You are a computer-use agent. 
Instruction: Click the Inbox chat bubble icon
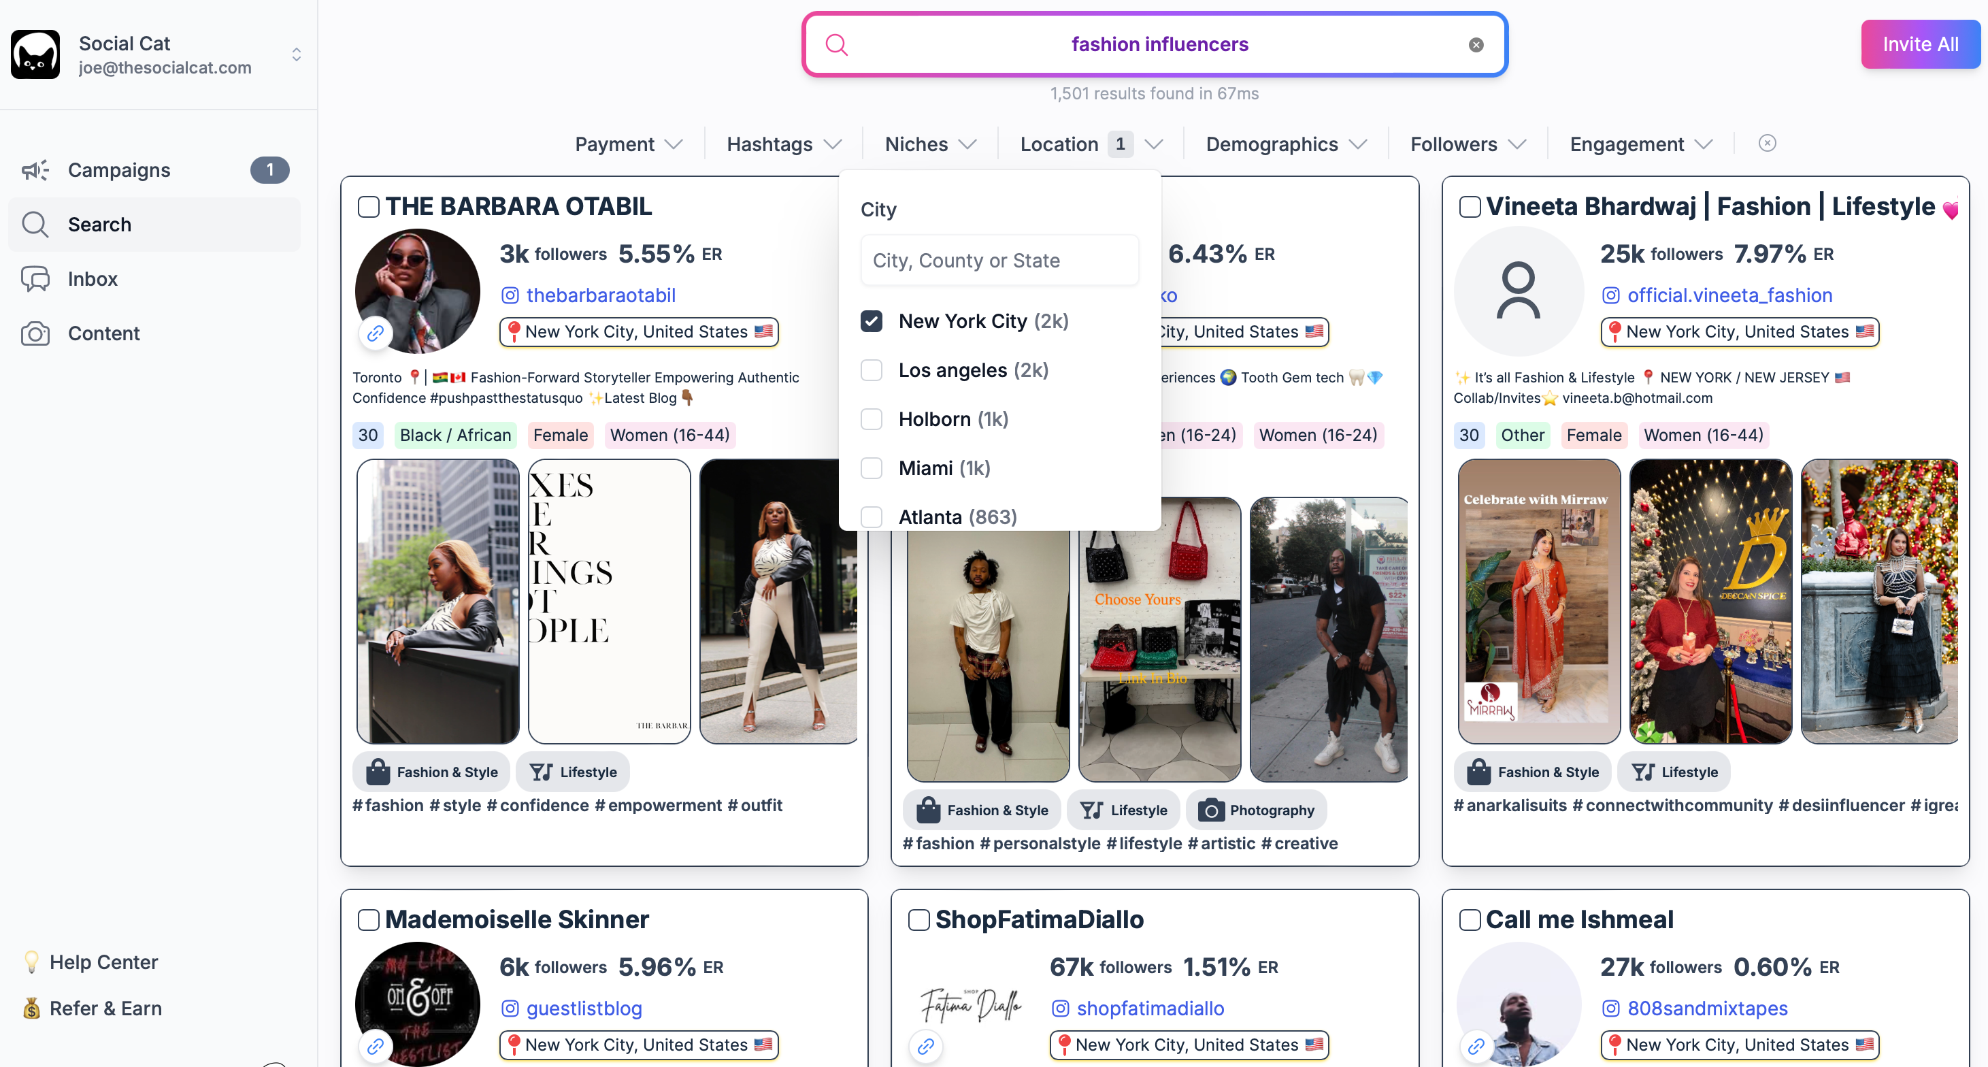click(x=35, y=279)
